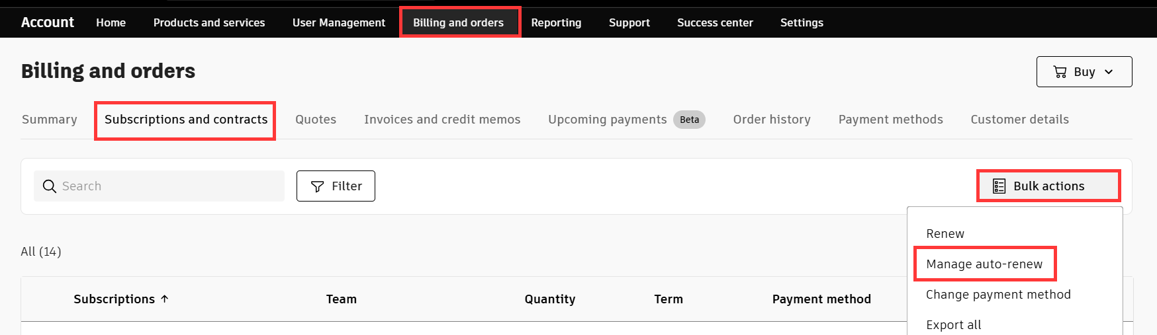Expand the Buy dropdown chevron
This screenshot has width=1157, height=335.
pyautogui.click(x=1109, y=72)
